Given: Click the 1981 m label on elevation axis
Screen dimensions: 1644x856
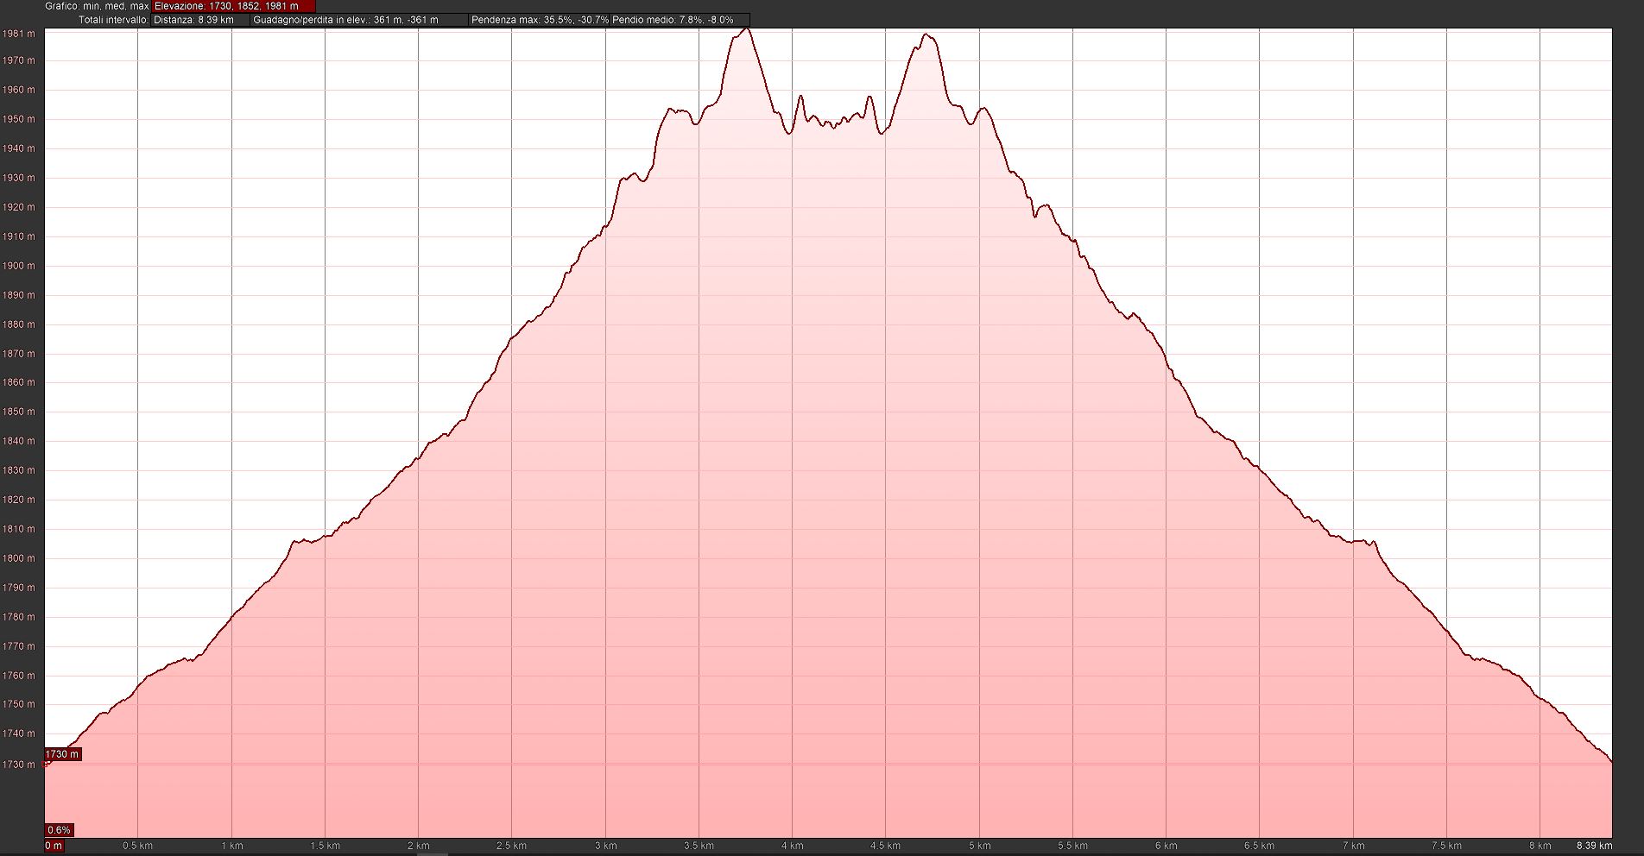Looking at the screenshot, I should (19, 35).
